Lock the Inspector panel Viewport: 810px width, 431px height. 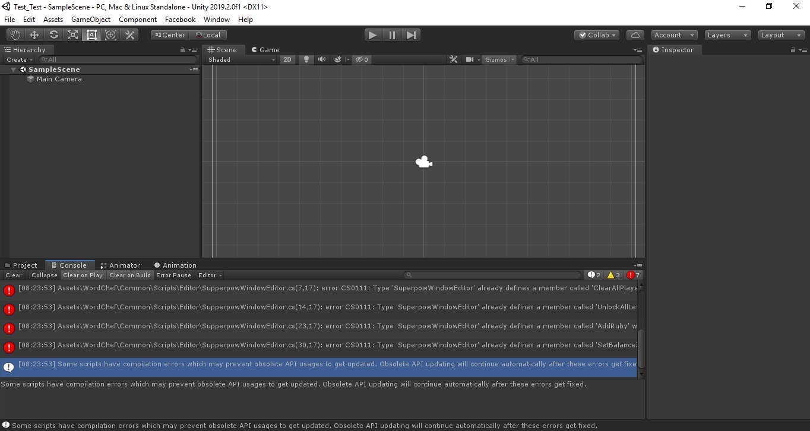coord(793,50)
